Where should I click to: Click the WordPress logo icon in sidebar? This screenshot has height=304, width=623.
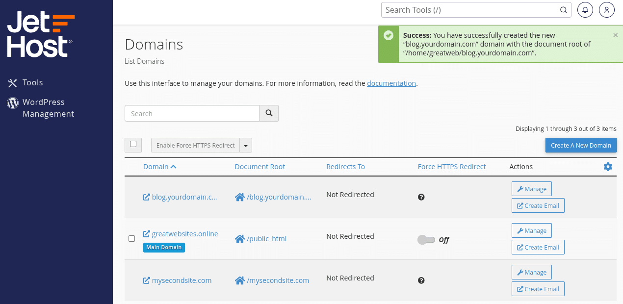point(12,103)
